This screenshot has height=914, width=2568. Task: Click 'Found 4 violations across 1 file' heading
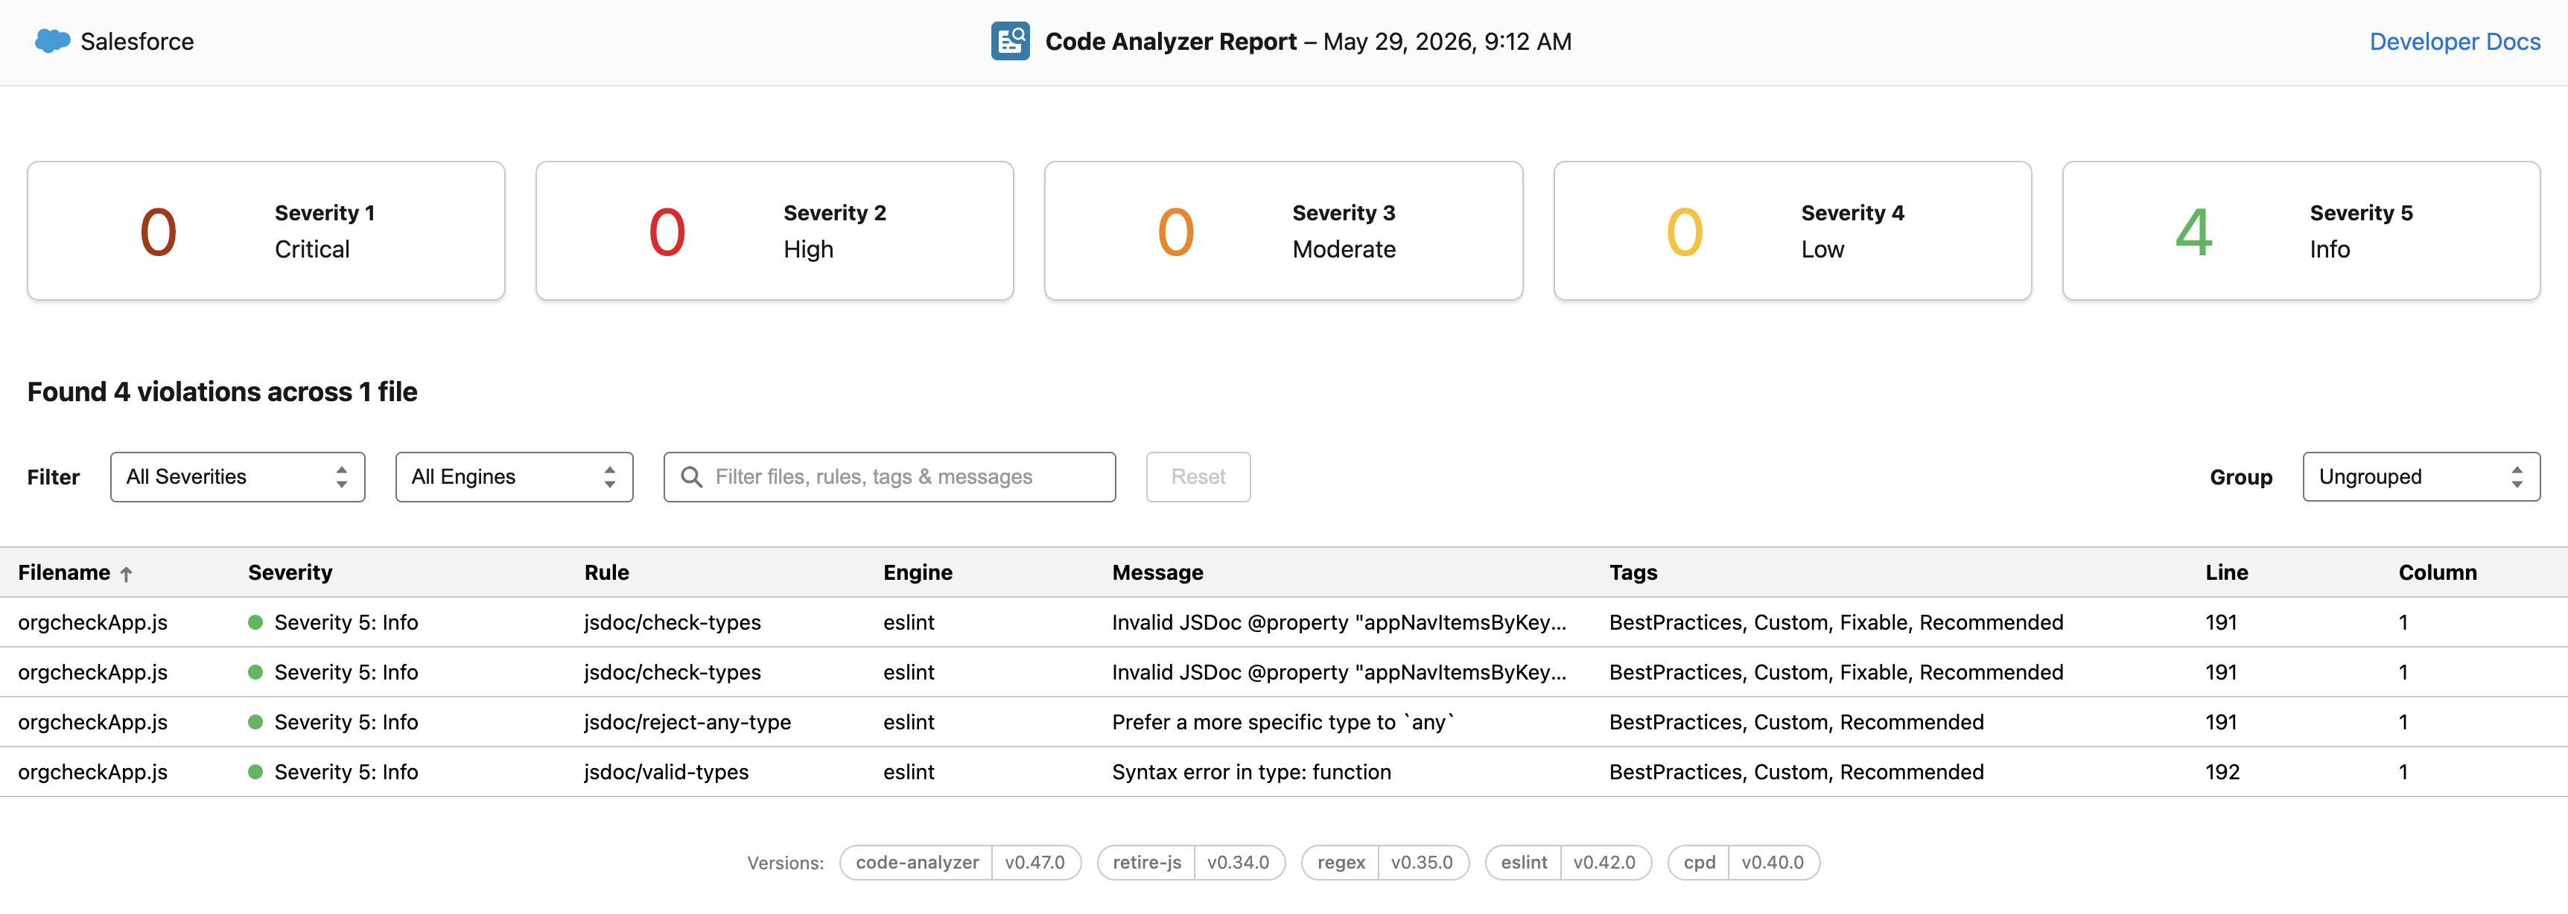point(222,392)
